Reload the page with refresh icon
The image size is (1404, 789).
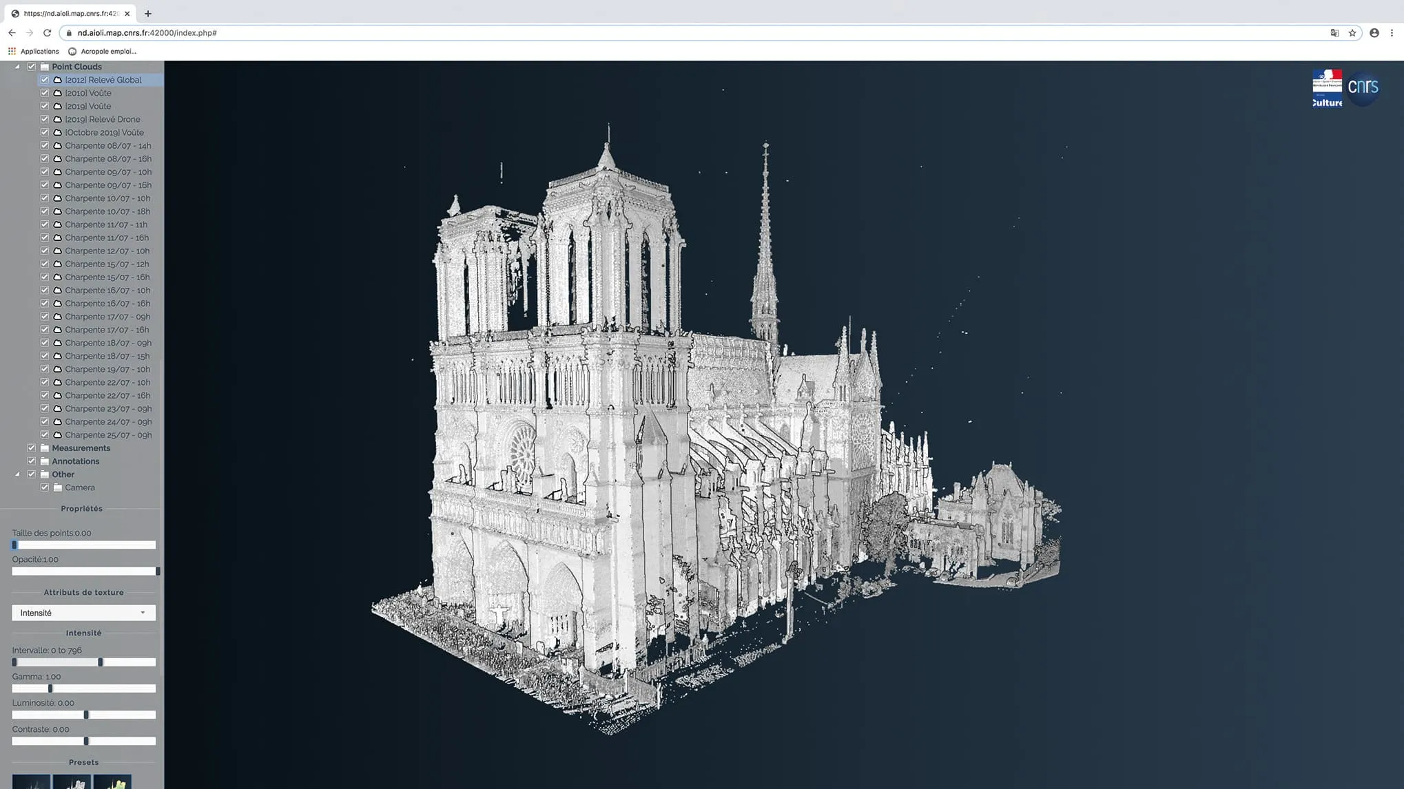47,33
